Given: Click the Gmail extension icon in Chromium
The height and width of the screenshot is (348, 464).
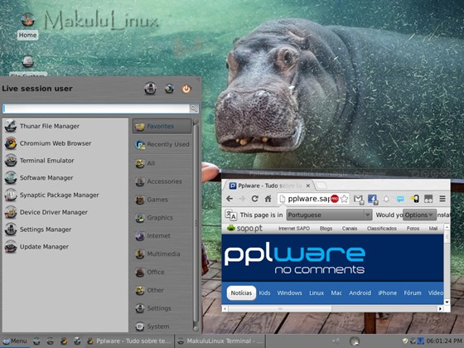Looking at the screenshot, I should (x=359, y=199).
